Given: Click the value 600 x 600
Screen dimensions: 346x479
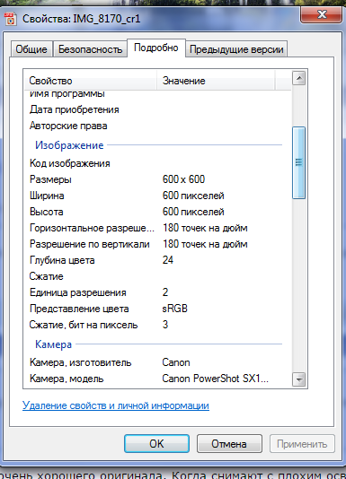Looking at the screenshot, I should (x=183, y=179).
